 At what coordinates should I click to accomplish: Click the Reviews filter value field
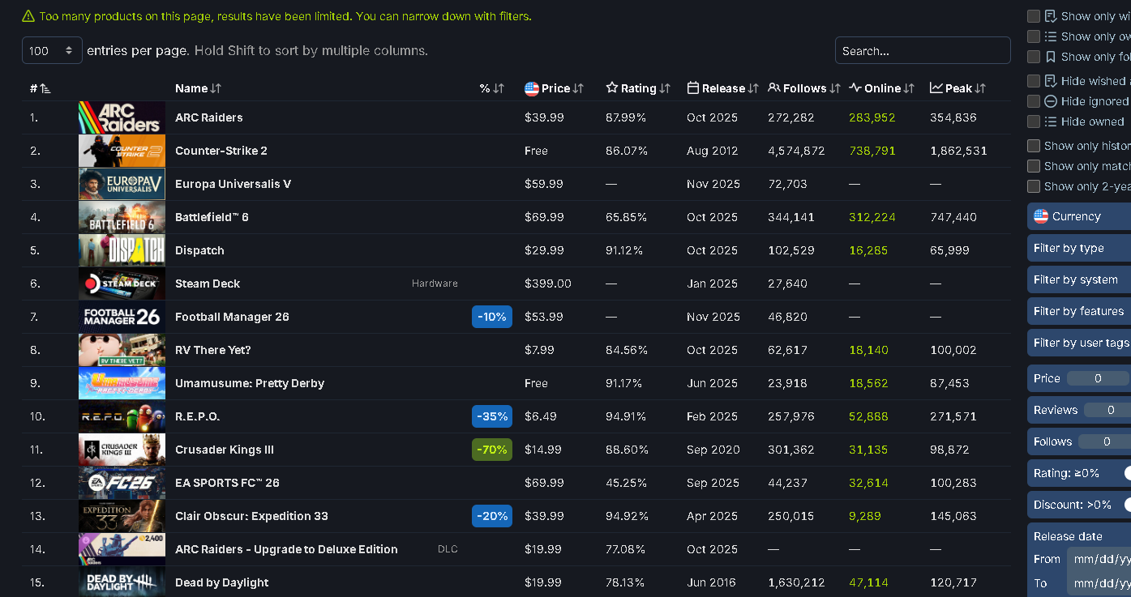1107,410
